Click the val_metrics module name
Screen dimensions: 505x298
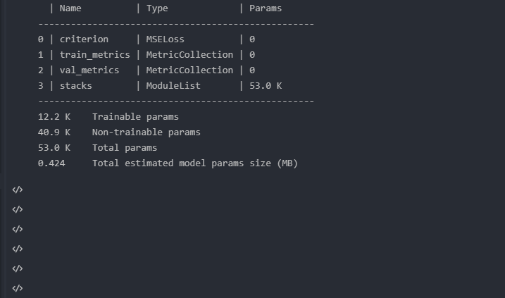(89, 70)
